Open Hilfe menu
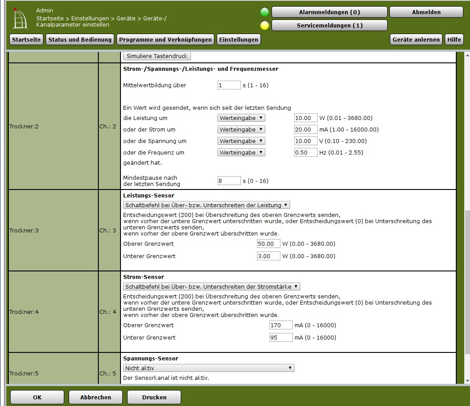The image size is (470, 406). pyautogui.click(x=454, y=39)
